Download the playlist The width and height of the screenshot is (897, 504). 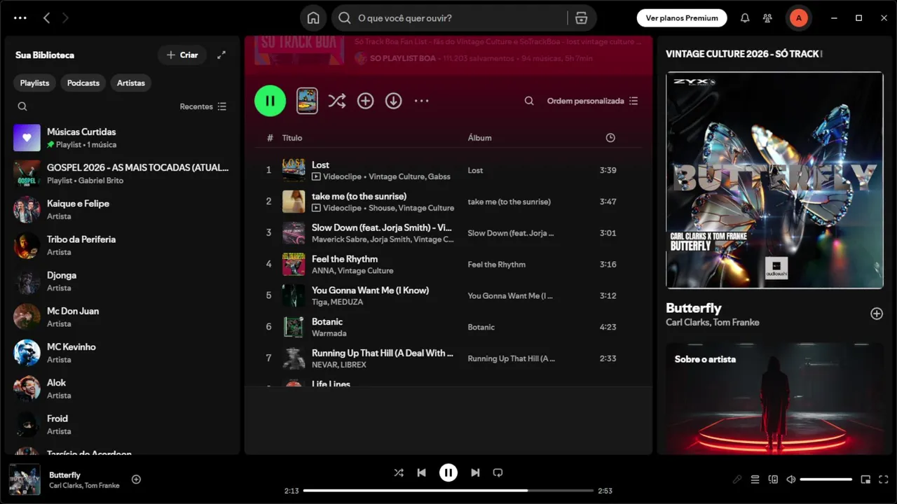pyautogui.click(x=393, y=101)
